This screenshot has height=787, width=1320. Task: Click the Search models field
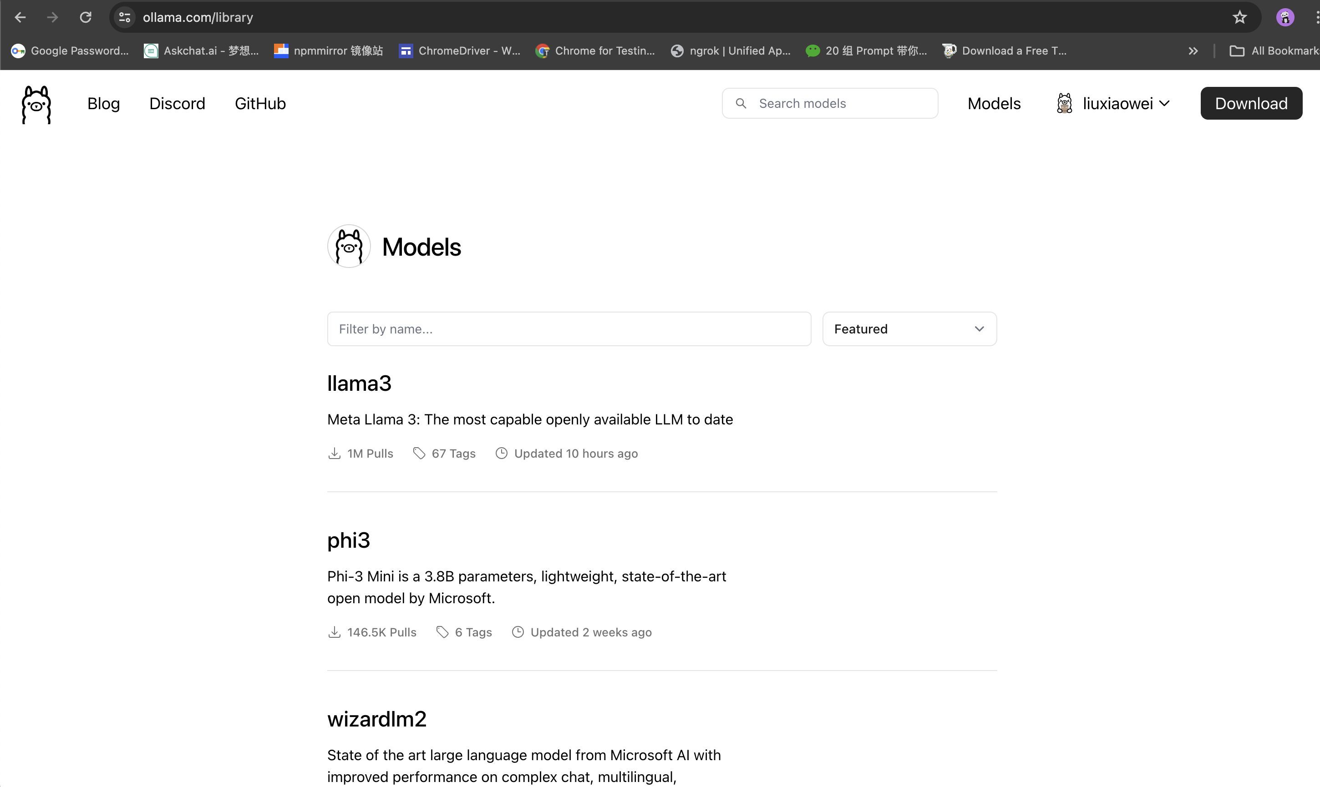(x=830, y=103)
